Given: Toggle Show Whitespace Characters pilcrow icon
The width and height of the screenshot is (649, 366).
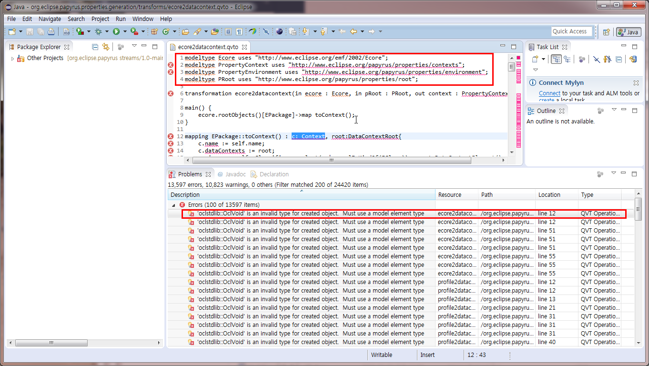Looking at the screenshot, I should point(239,31).
